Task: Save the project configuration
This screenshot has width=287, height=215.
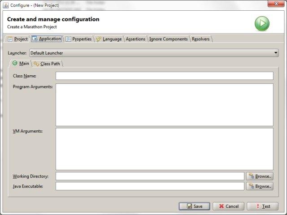Action: click(194, 206)
